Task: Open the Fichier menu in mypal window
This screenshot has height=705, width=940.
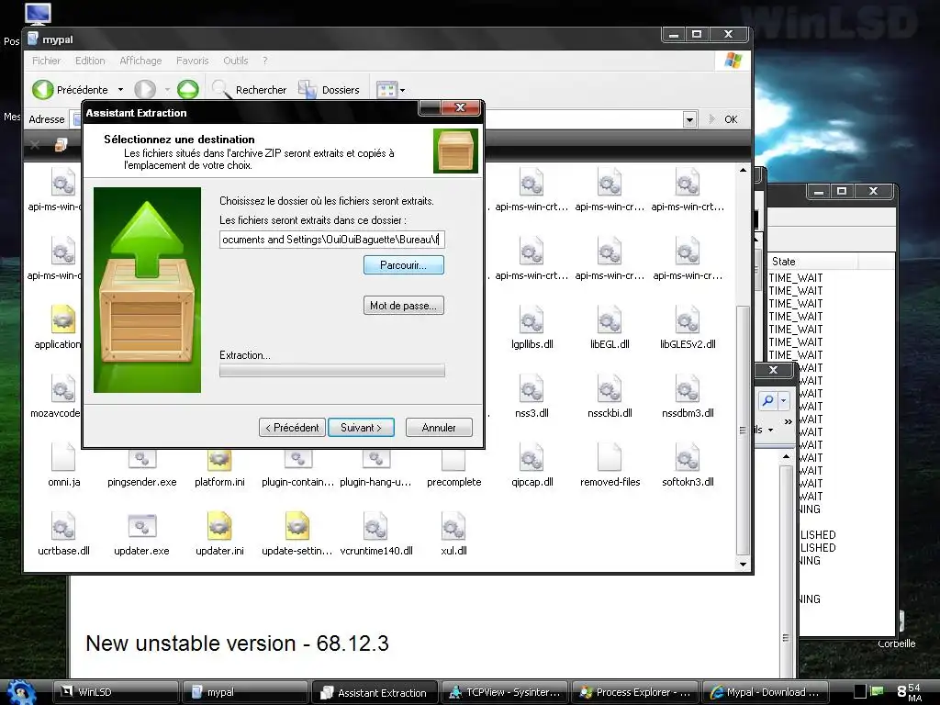Action: click(x=46, y=61)
